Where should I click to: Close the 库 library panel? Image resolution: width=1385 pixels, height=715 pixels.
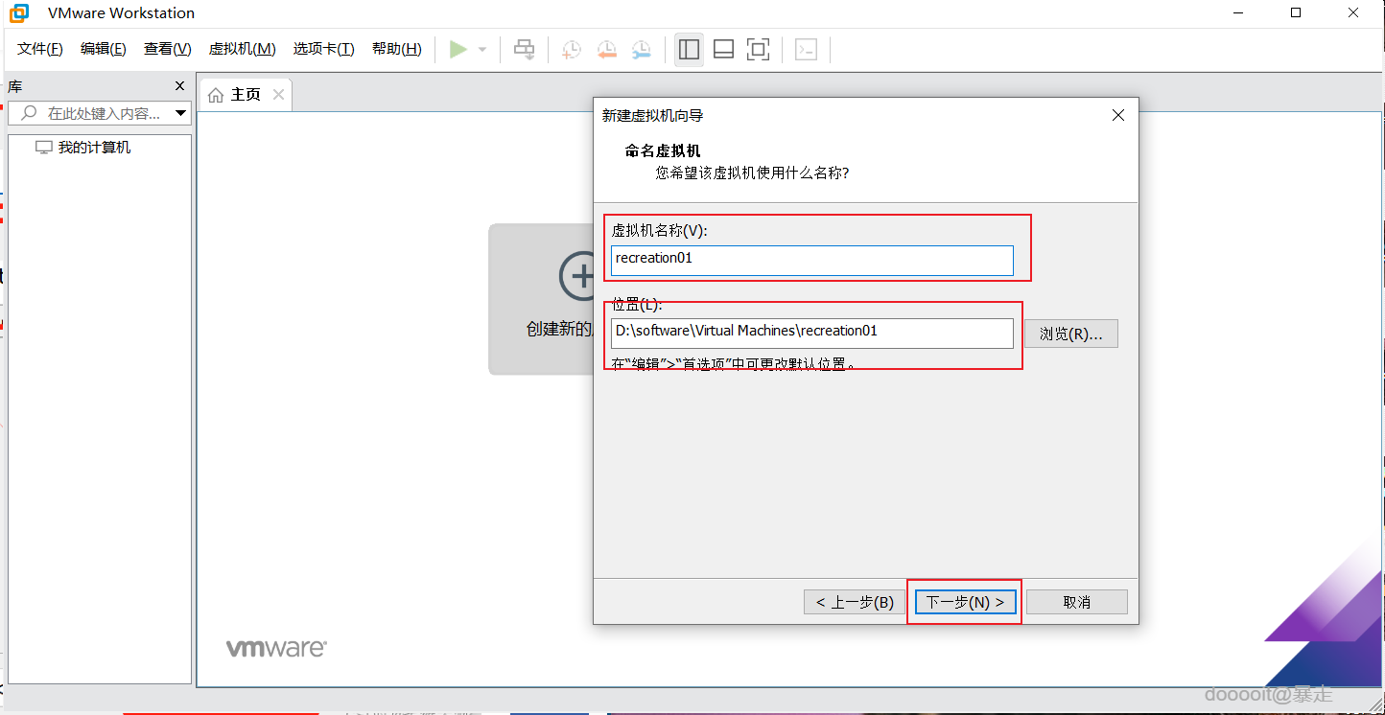178,85
